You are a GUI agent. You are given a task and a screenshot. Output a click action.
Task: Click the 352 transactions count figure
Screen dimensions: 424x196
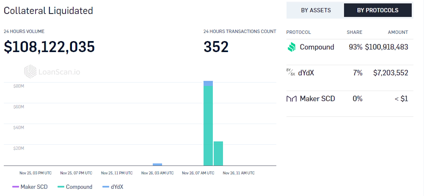click(216, 47)
